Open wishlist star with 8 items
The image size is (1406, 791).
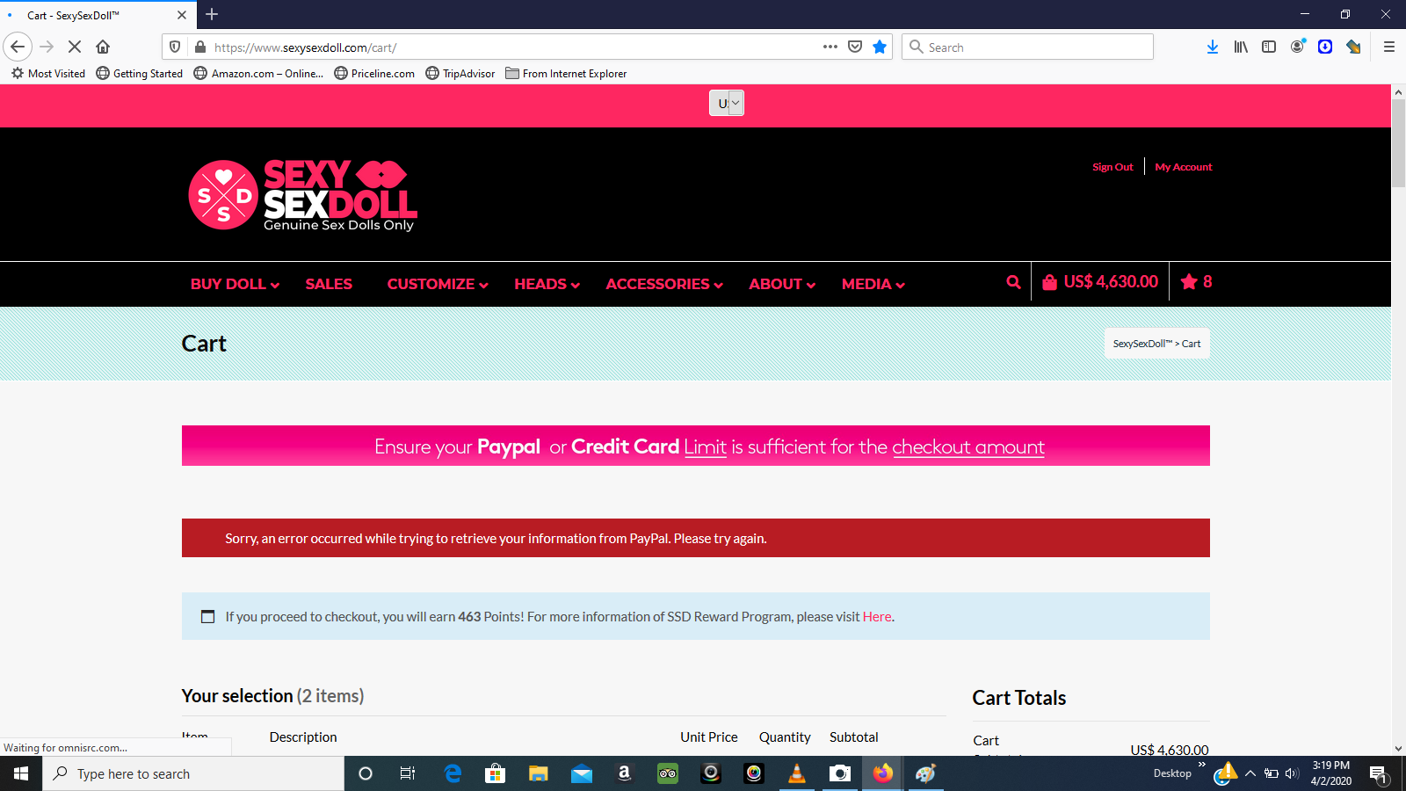[x=1197, y=282]
